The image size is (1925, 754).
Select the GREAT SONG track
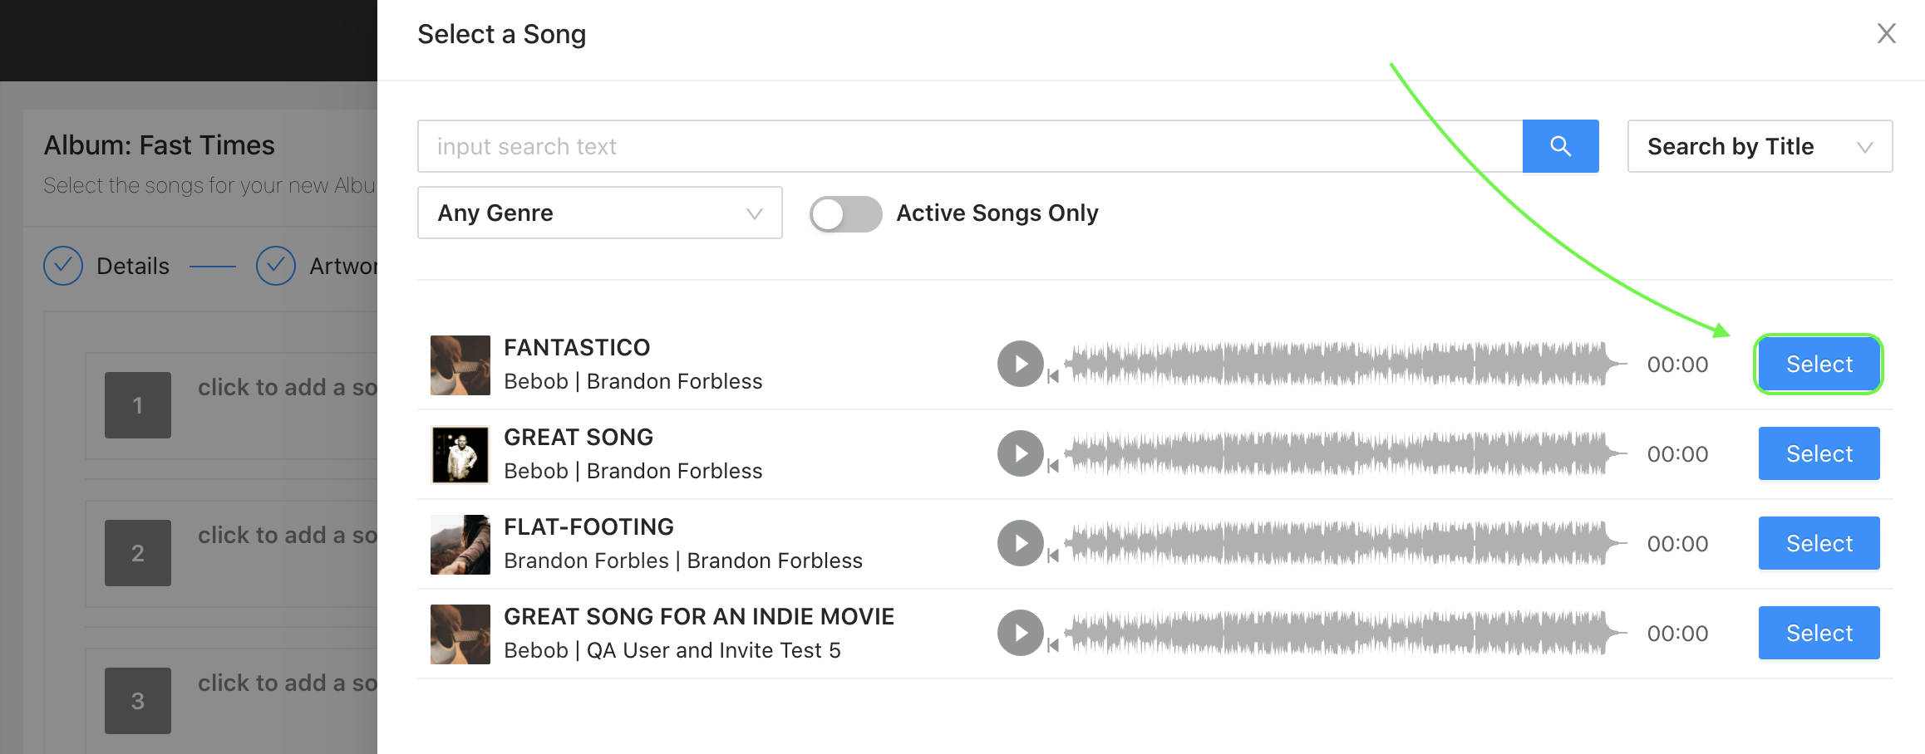[1819, 453]
